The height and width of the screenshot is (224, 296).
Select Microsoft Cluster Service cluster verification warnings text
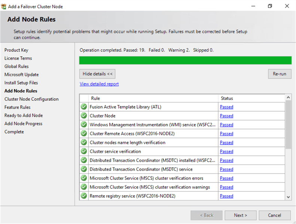click(150, 187)
